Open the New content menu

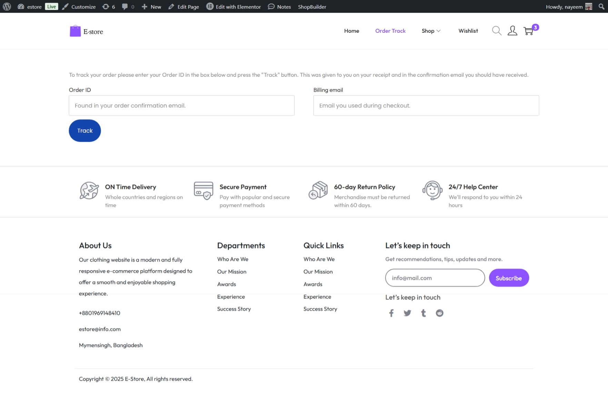click(x=151, y=7)
